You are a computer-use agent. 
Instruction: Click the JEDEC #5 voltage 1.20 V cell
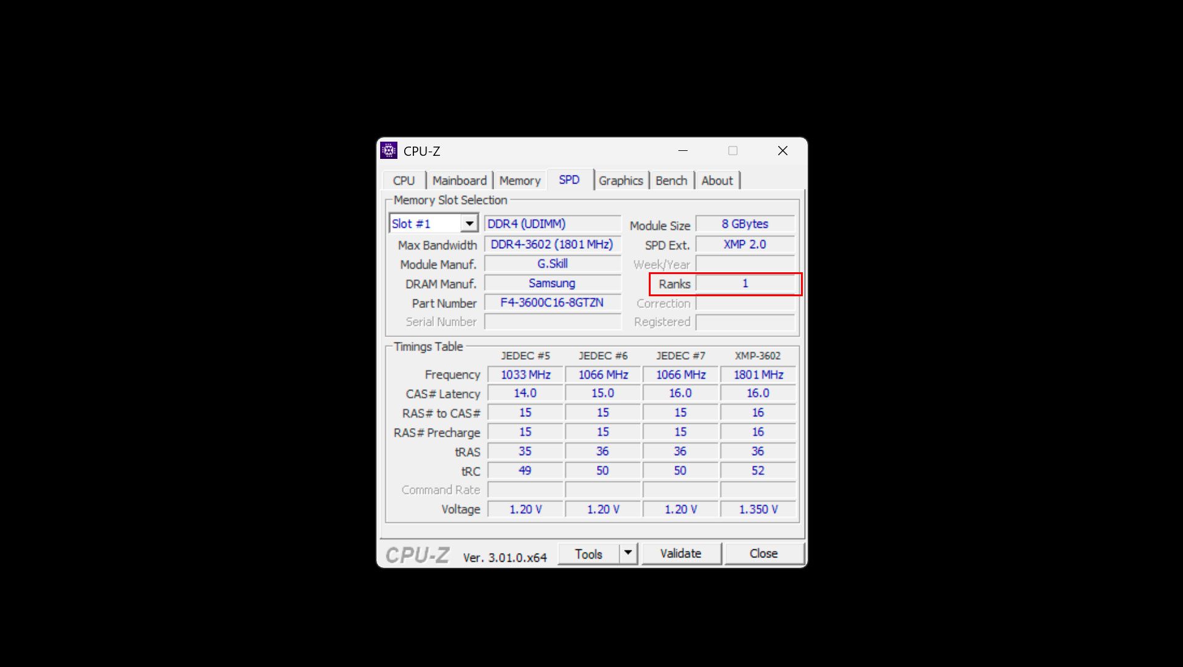coord(526,509)
